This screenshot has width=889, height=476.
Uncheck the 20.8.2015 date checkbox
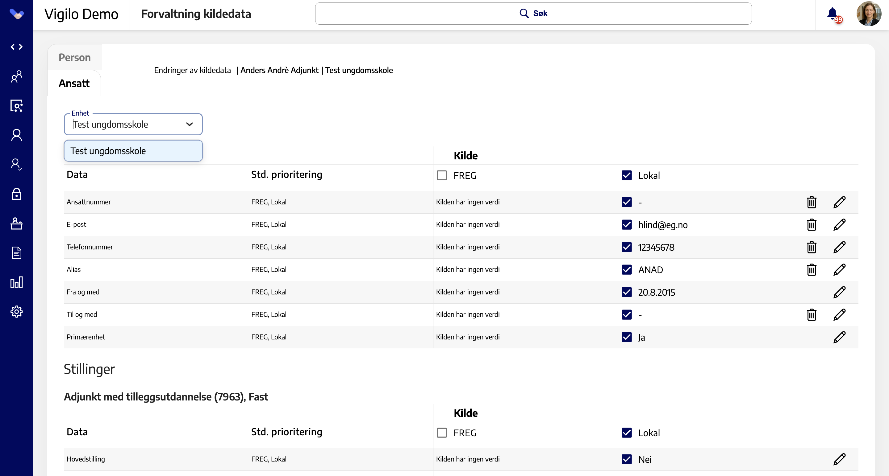pos(627,292)
